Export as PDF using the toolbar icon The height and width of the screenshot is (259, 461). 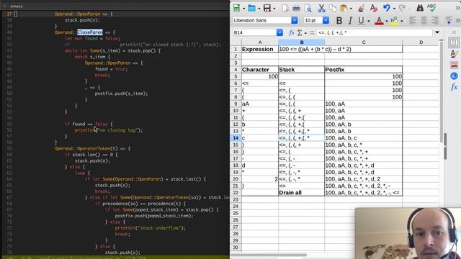click(x=285, y=8)
